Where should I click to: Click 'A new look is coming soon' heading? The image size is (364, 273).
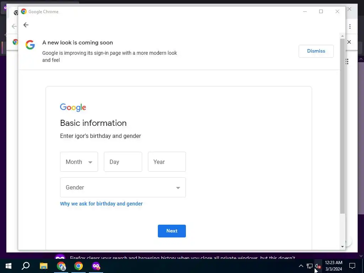coord(77,43)
